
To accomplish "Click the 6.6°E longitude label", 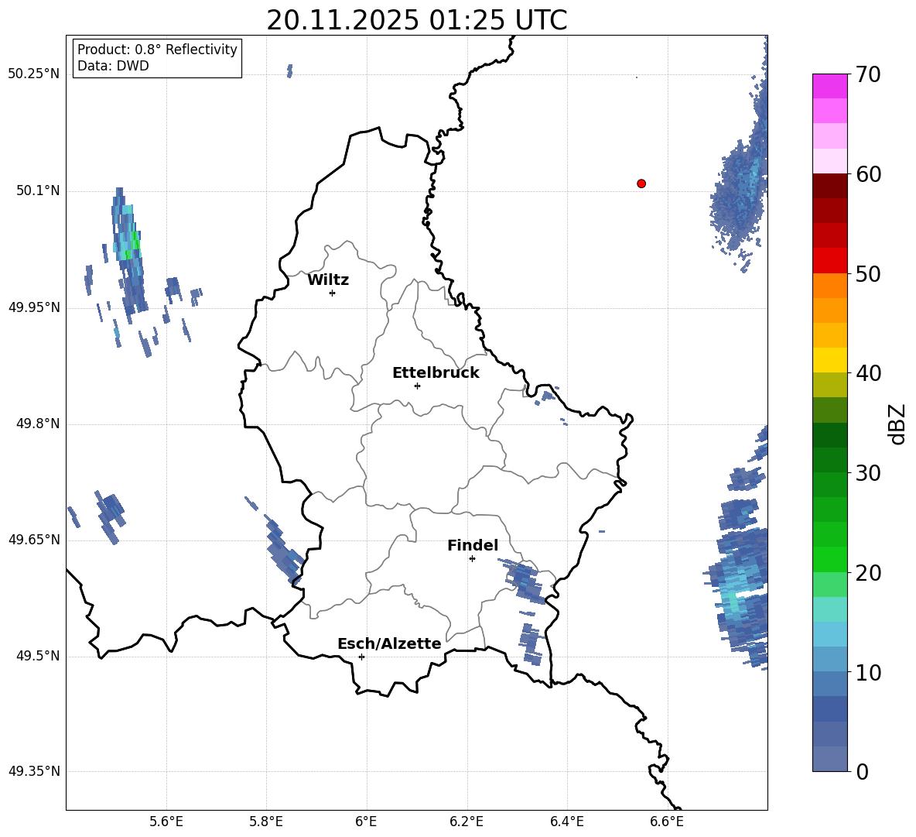I will [667, 822].
